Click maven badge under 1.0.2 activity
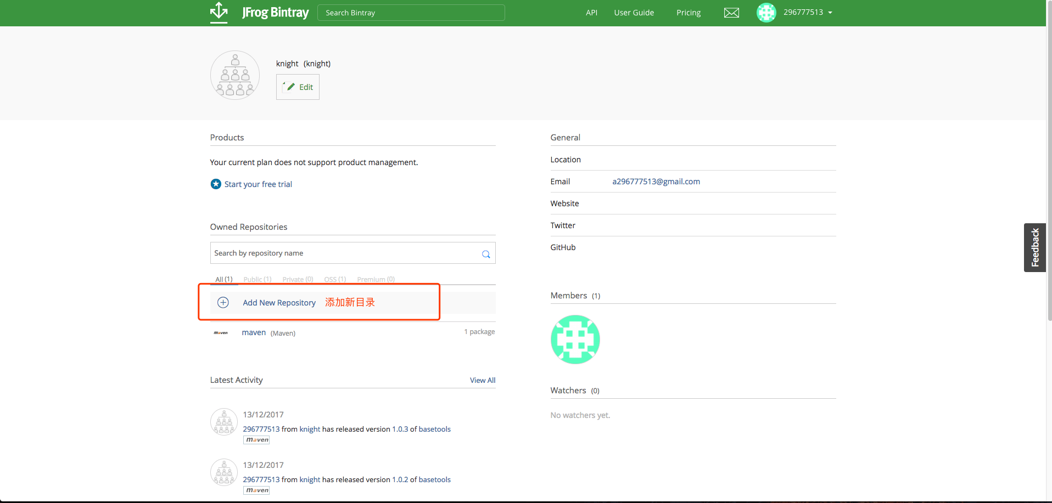The image size is (1052, 503). click(256, 490)
